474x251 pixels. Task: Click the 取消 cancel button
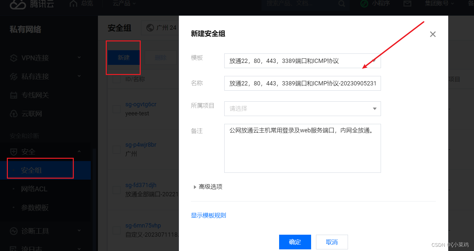point(332,242)
